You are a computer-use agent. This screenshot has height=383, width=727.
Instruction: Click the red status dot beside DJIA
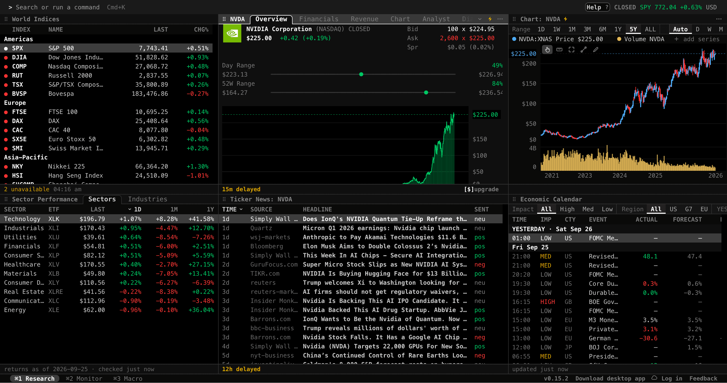6,58
